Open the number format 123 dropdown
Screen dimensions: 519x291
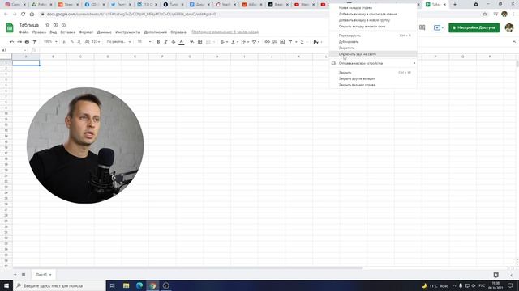(96, 42)
